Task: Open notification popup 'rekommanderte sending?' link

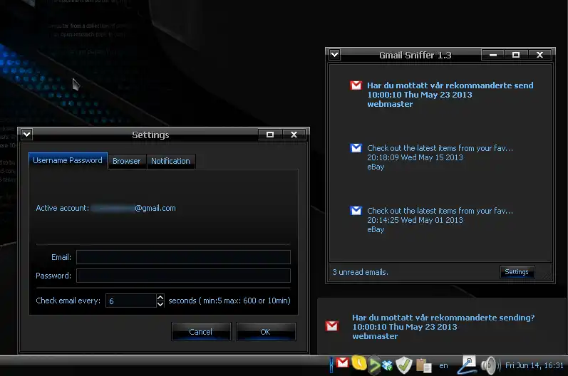Action: click(443, 327)
